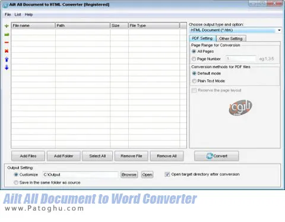Sort by the File Type column header
Screen dimensions: 285x222
[154, 25]
